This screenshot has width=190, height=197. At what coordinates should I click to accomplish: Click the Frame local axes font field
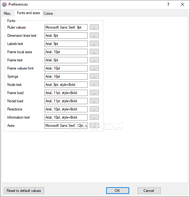click(x=66, y=52)
